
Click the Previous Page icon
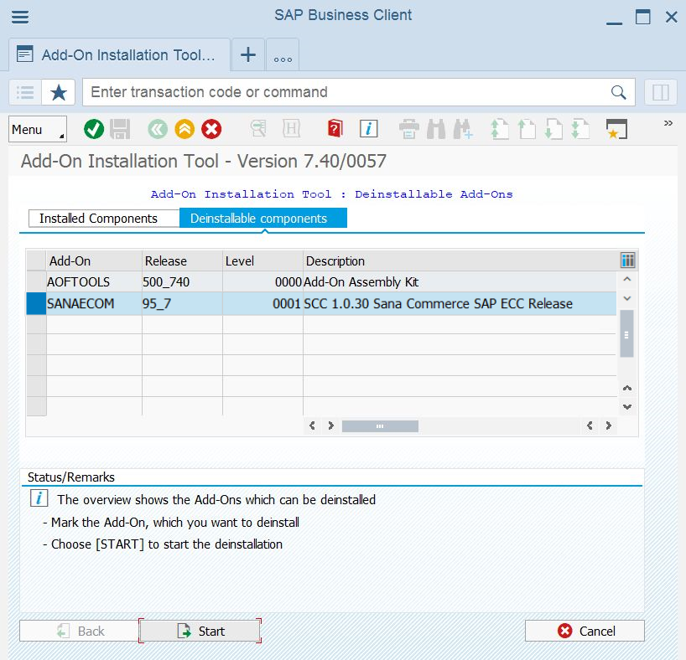527,129
